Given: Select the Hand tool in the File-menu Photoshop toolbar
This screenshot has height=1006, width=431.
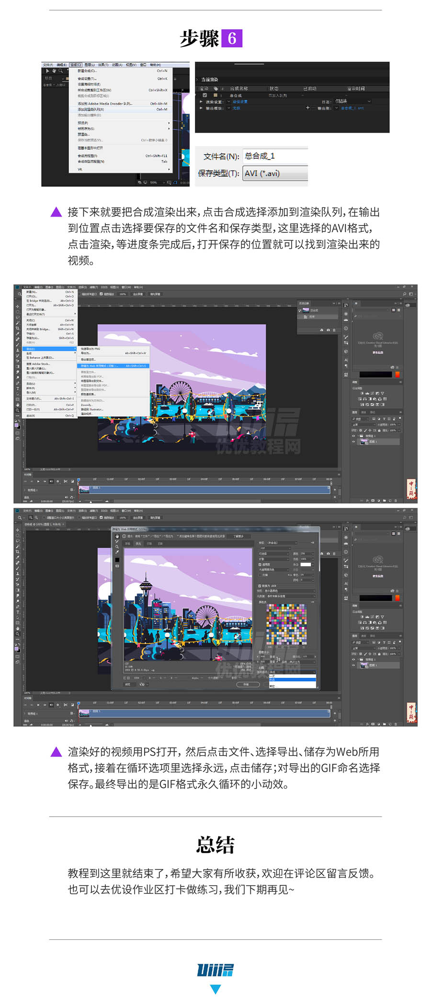Looking at the screenshot, I should [18, 405].
